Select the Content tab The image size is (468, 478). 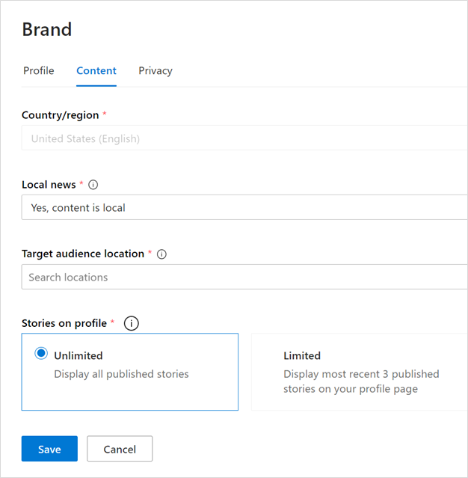pos(96,71)
